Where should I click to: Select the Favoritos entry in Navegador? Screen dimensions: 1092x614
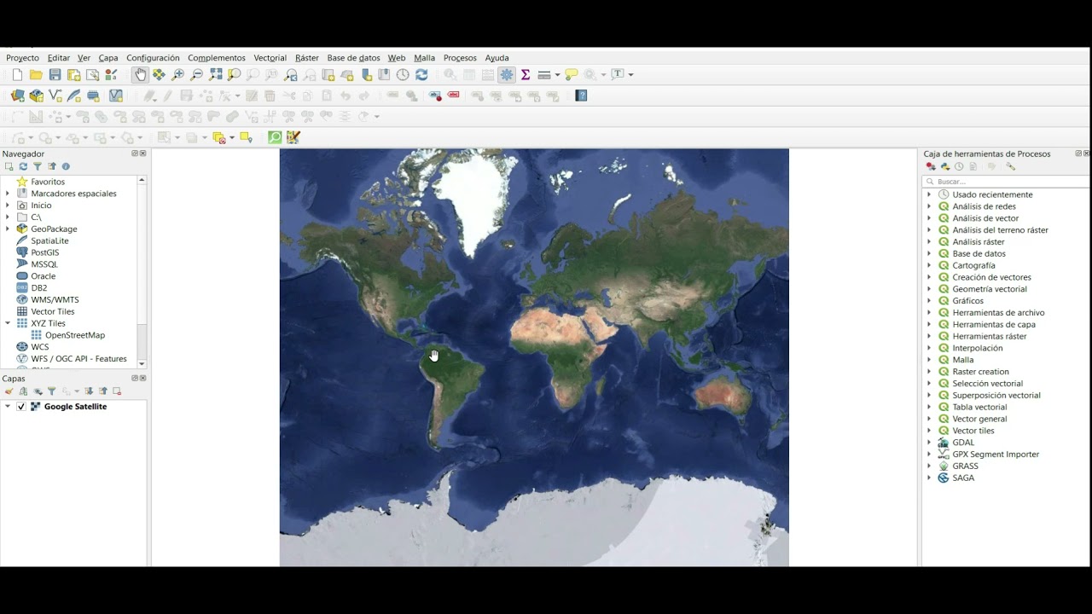coord(48,182)
